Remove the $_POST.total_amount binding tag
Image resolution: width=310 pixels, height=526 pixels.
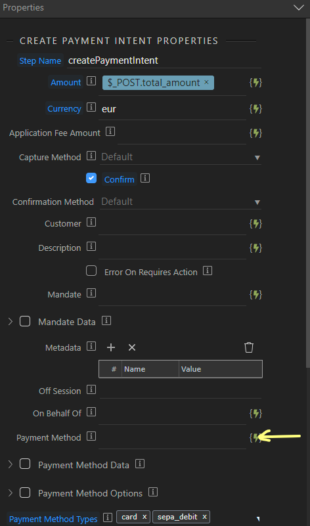(x=206, y=82)
